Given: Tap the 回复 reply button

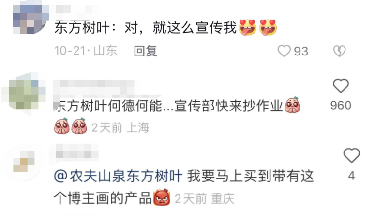Looking at the screenshot, I should (x=146, y=51).
